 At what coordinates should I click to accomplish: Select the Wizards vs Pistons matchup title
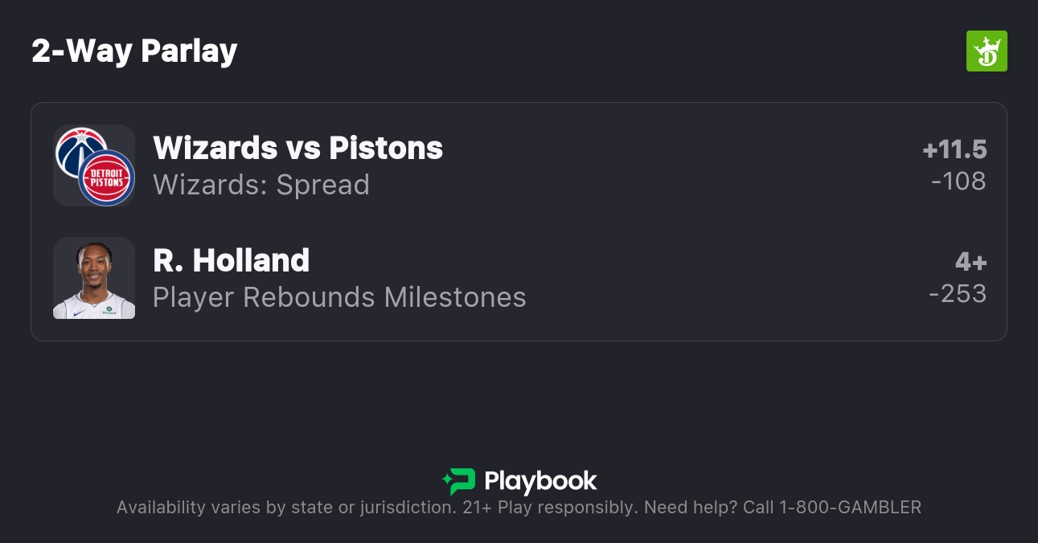pos(297,148)
